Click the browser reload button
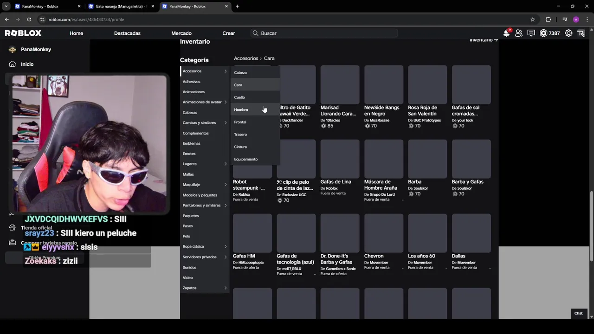Image resolution: width=594 pixels, height=334 pixels. [29, 19]
